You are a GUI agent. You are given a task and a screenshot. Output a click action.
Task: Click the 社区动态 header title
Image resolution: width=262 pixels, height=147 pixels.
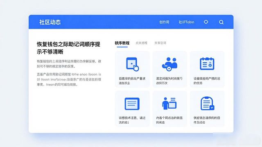click(x=50, y=22)
